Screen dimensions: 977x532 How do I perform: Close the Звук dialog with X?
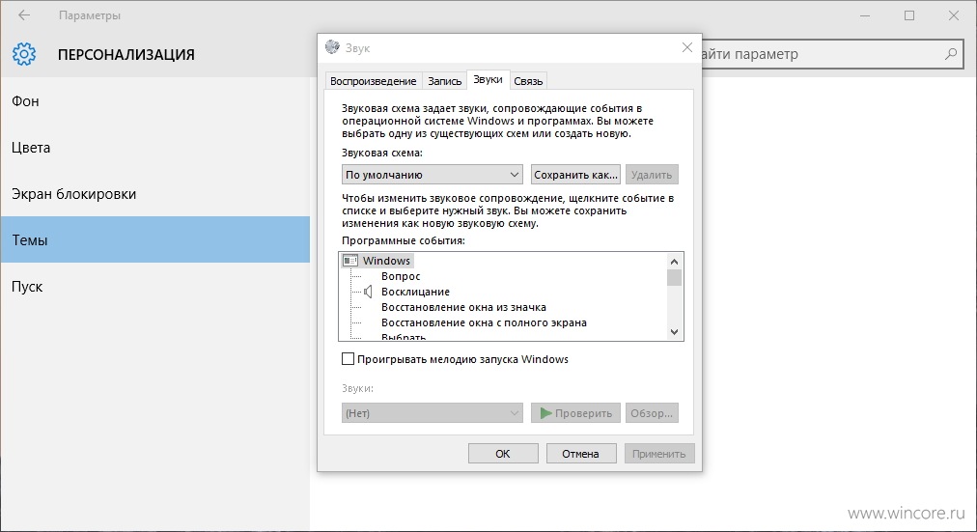[x=686, y=47]
